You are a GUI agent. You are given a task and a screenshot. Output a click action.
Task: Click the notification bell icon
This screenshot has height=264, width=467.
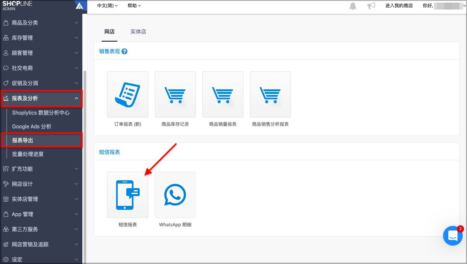coord(353,6)
